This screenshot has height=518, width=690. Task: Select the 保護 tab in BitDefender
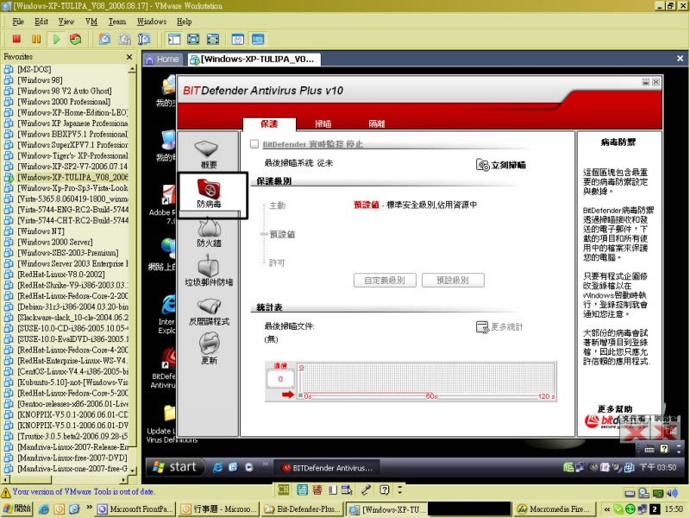click(x=269, y=123)
